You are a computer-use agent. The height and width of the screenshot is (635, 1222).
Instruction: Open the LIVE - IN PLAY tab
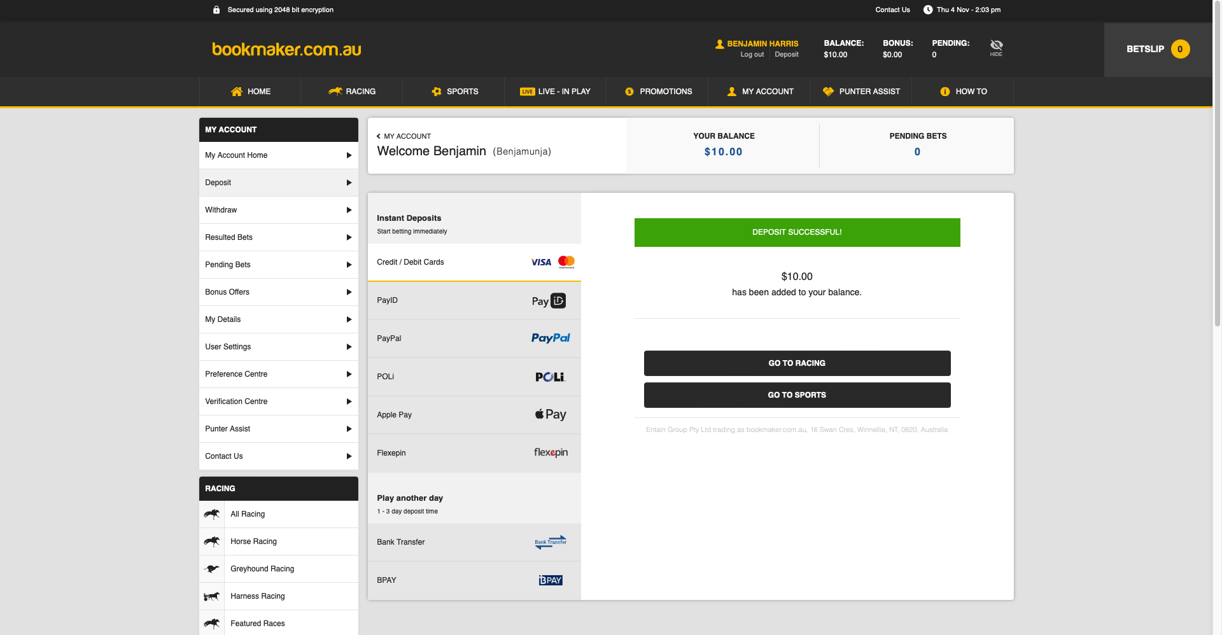[556, 92]
